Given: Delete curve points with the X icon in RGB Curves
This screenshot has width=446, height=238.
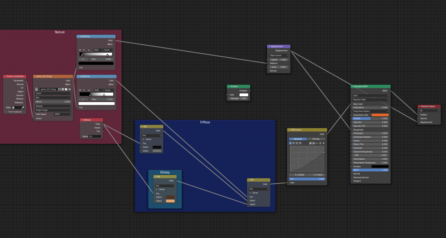Looking at the screenshot, I should click(x=323, y=143).
